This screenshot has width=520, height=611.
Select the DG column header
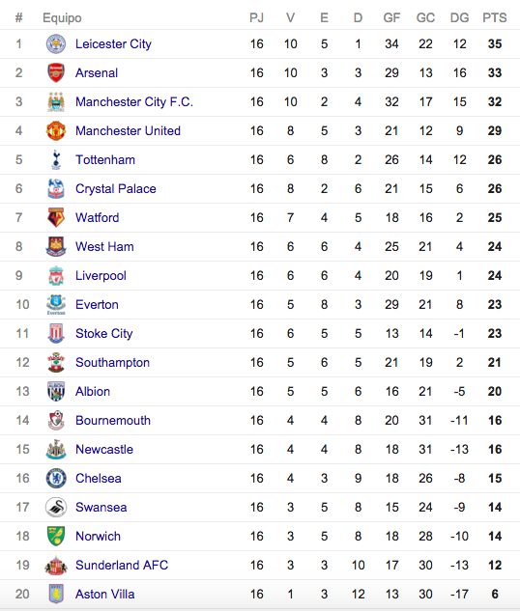pyautogui.click(x=459, y=18)
